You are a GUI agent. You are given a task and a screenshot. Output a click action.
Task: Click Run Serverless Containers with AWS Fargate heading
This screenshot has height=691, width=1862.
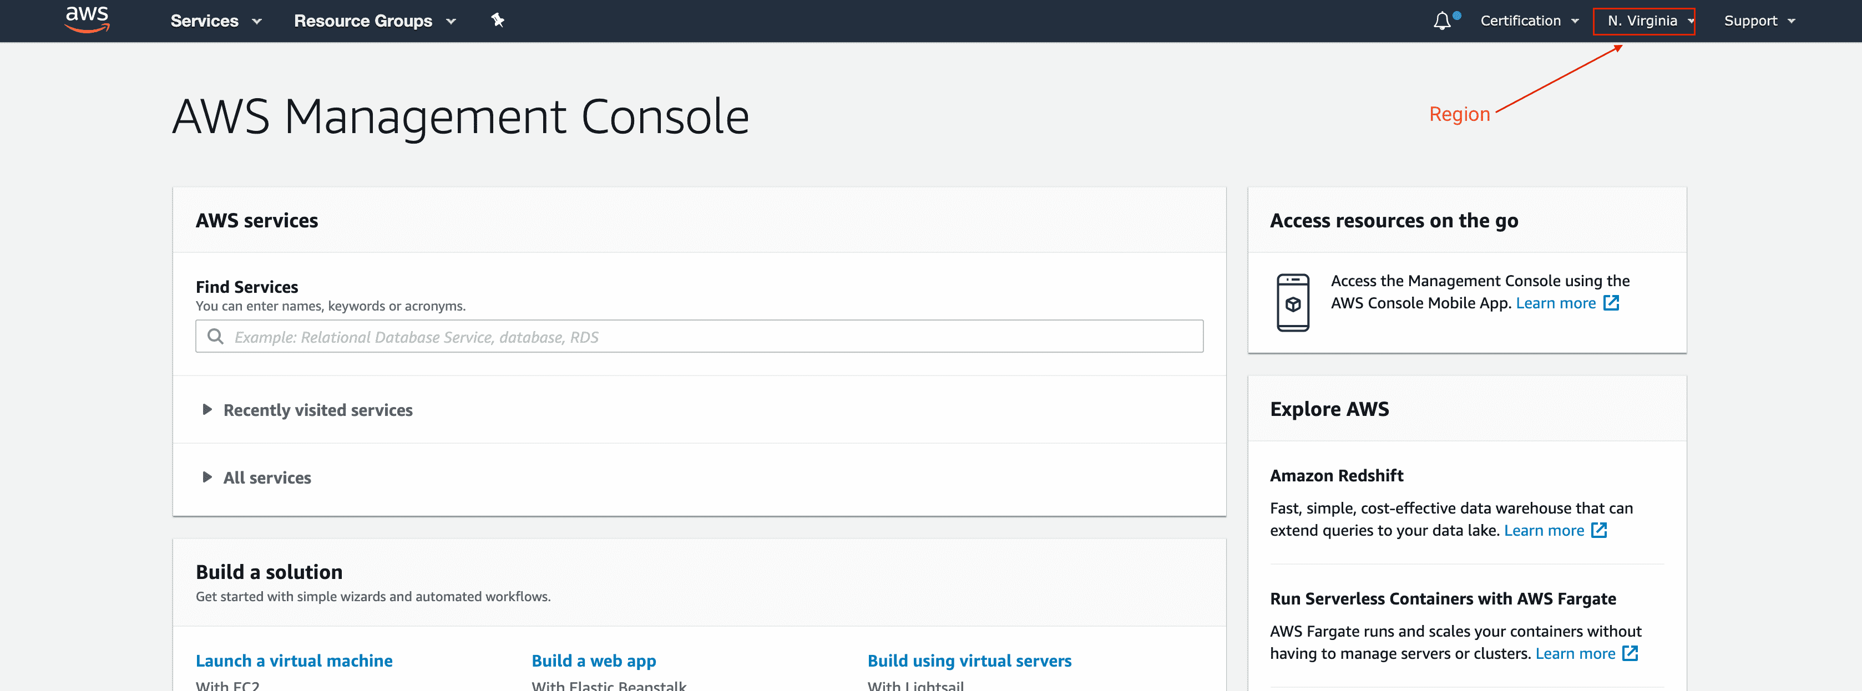click(x=1443, y=598)
